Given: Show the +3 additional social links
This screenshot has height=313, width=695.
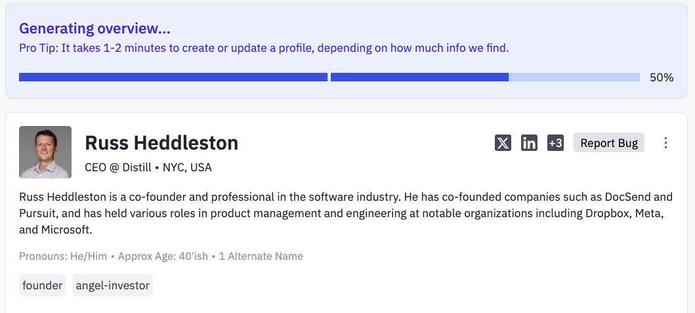Looking at the screenshot, I should (555, 143).
